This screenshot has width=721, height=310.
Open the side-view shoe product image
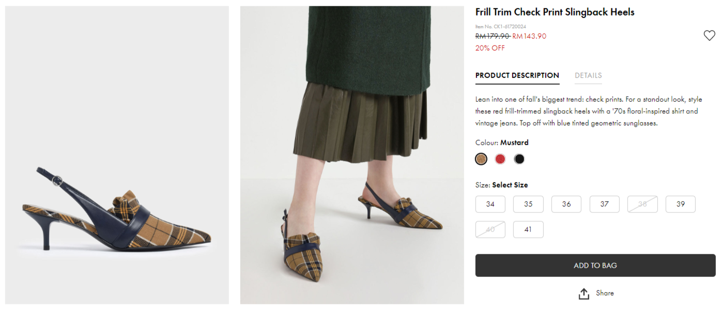(117, 155)
